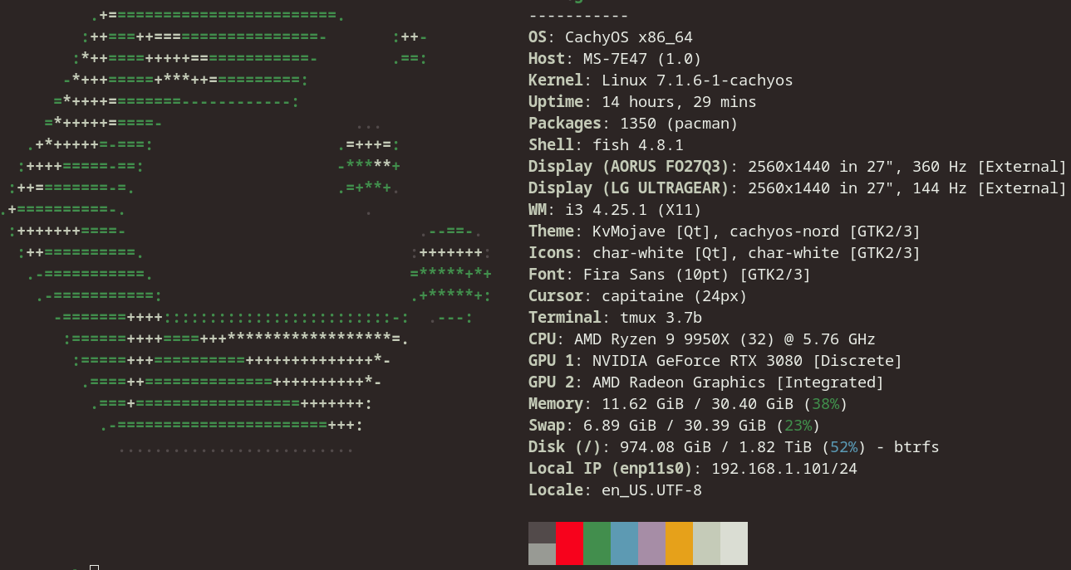Click the bold 'CPU' label

point(542,339)
